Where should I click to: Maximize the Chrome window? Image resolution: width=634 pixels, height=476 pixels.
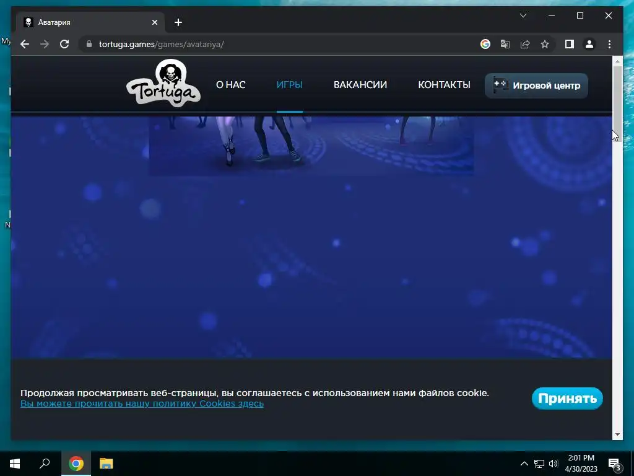coord(580,15)
